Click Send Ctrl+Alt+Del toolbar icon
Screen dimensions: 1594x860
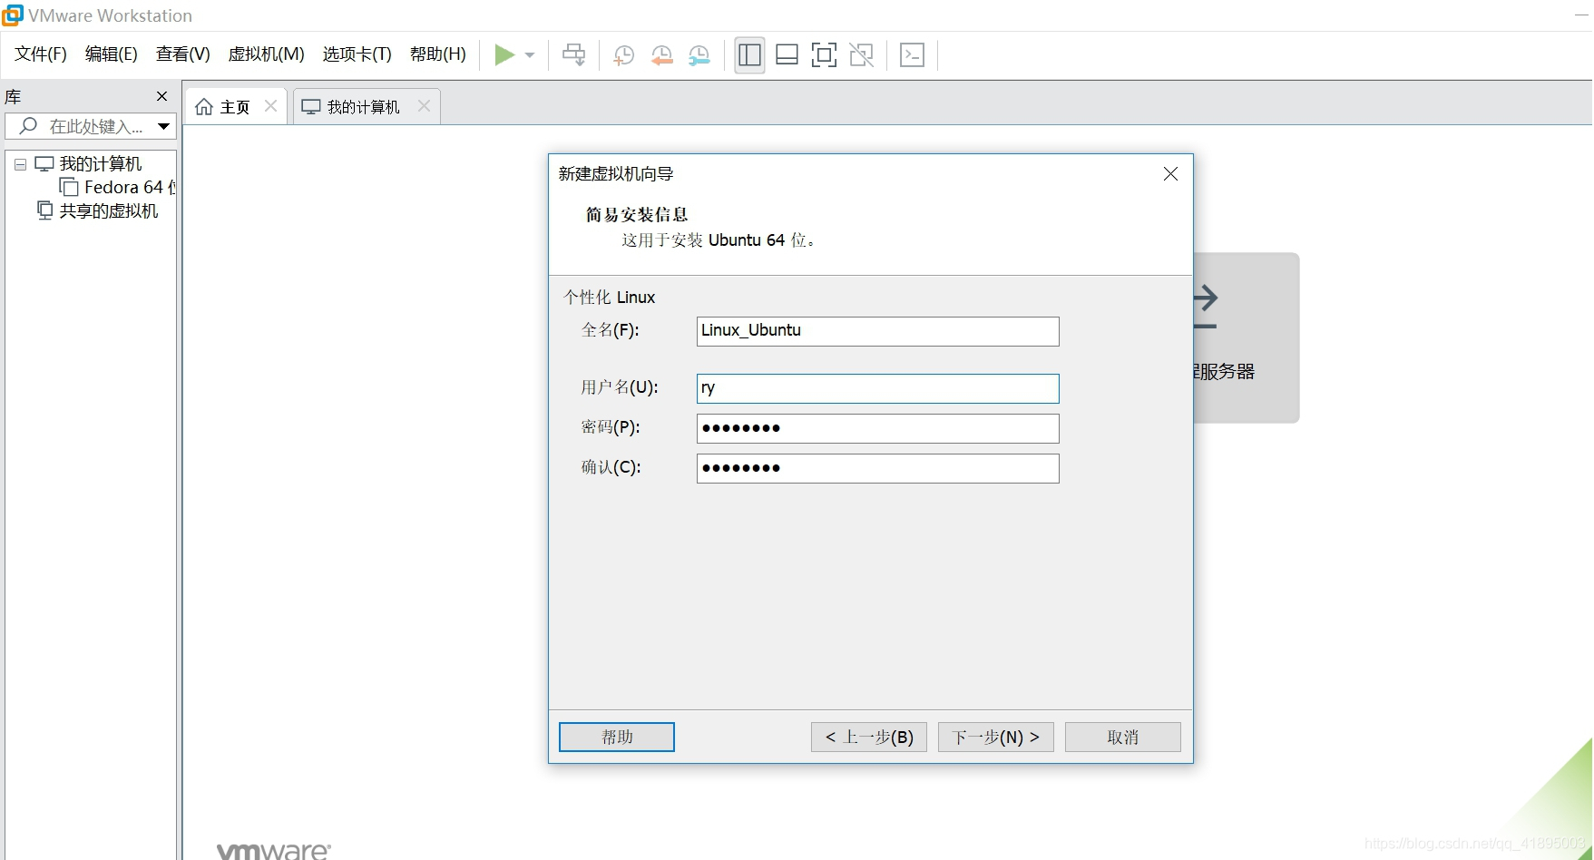click(x=573, y=55)
